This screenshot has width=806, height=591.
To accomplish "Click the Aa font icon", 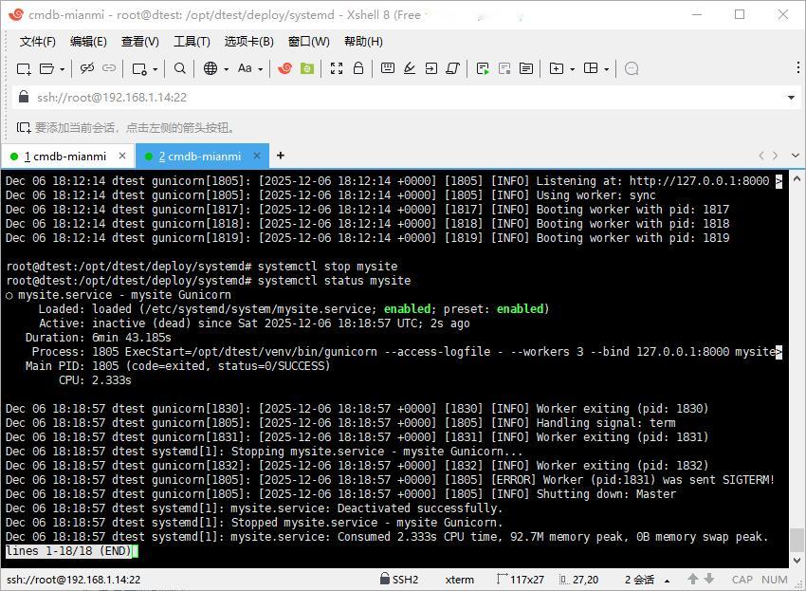I will [245, 68].
